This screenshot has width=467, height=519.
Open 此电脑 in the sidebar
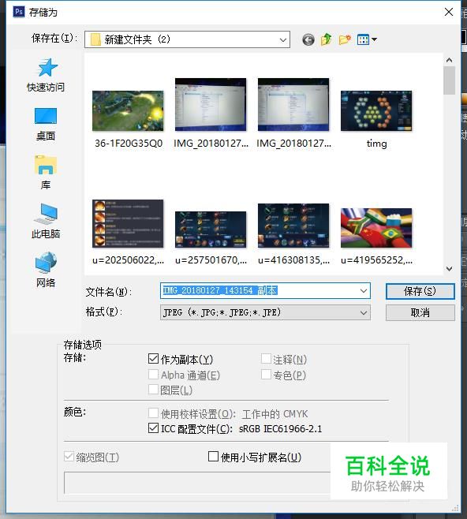46,222
